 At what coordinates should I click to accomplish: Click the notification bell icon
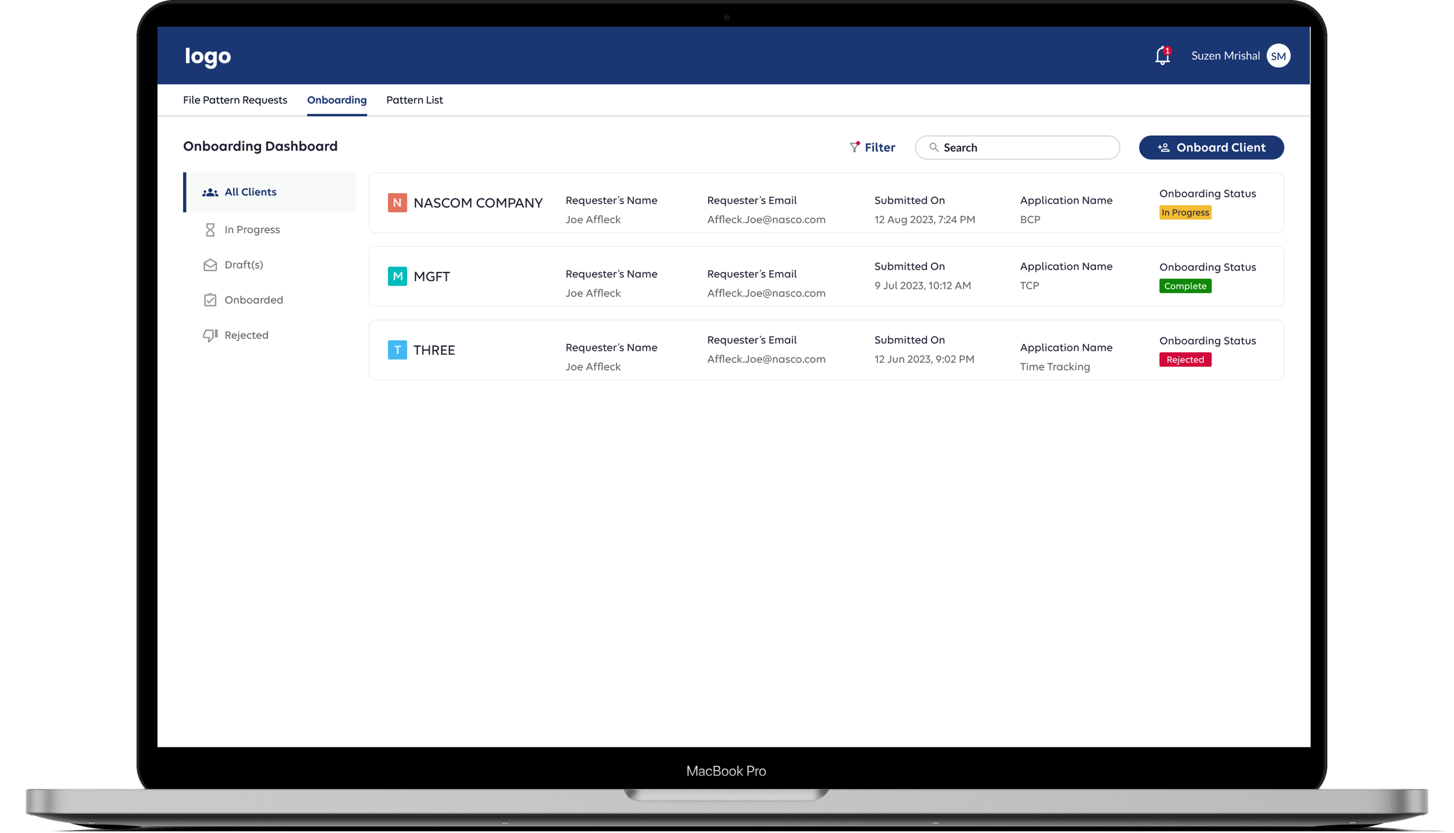1161,56
